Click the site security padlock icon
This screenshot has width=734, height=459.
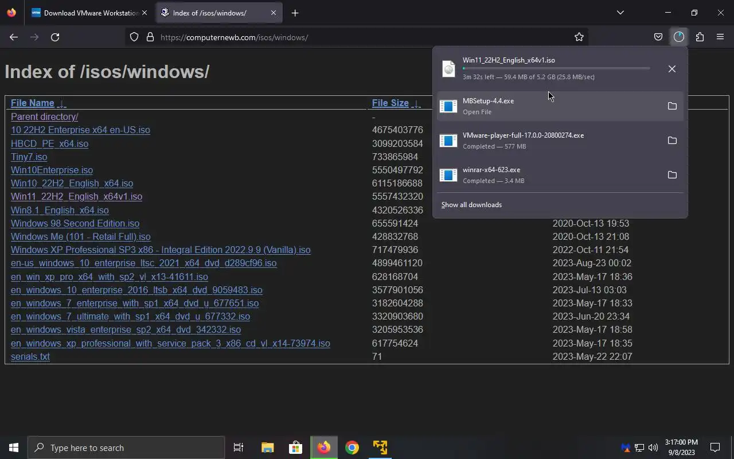(150, 37)
